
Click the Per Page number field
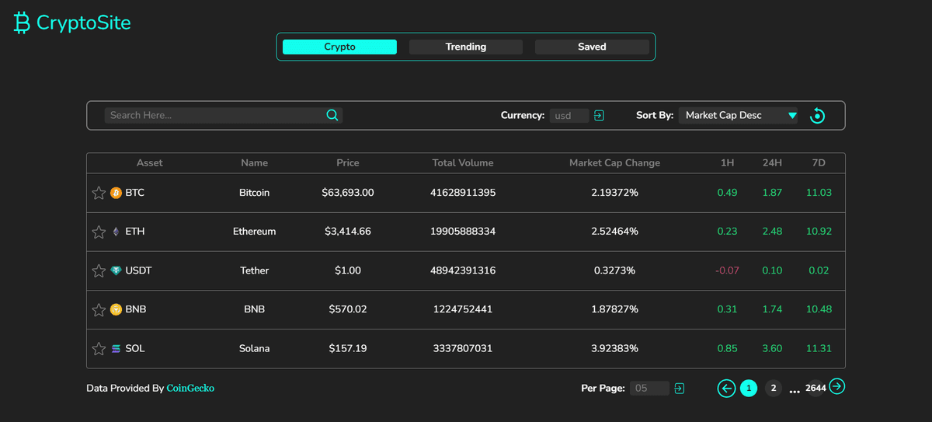point(650,388)
